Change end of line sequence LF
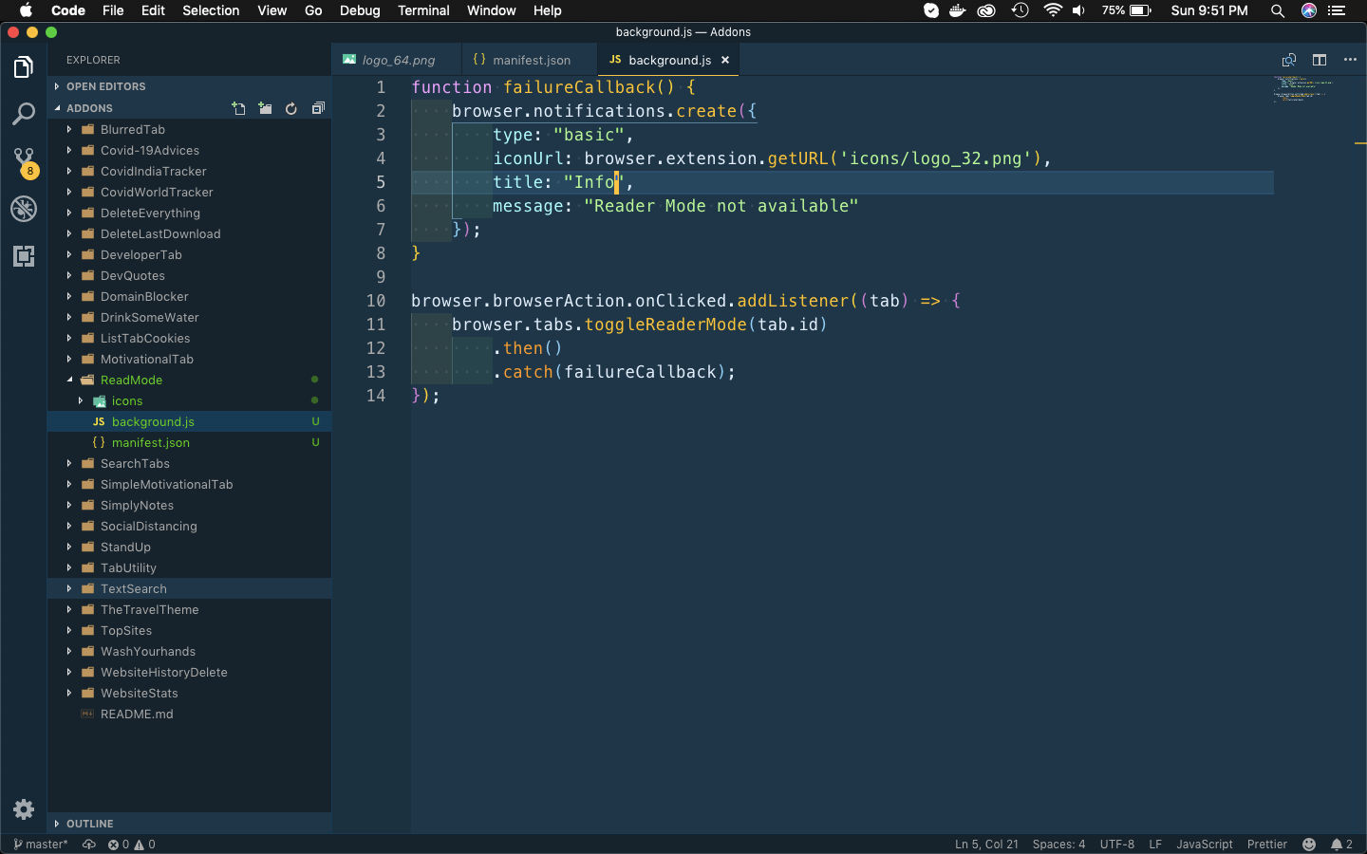 point(1155,845)
